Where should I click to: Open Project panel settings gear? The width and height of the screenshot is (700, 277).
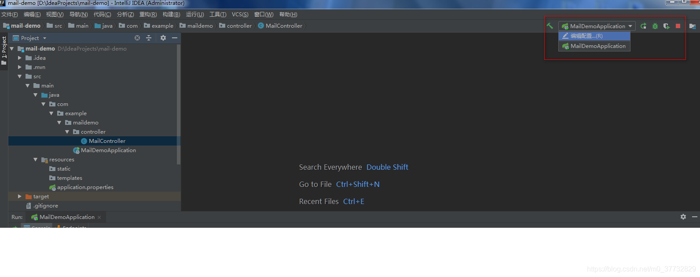(x=163, y=38)
